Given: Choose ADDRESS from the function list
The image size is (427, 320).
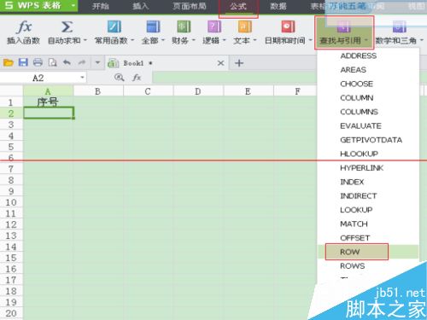Looking at the screenshot, I should tap(368, 55).
